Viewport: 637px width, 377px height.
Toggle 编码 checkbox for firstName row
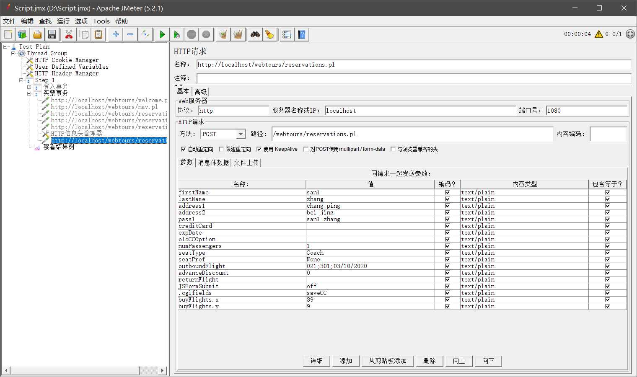[x=448, y=192]
